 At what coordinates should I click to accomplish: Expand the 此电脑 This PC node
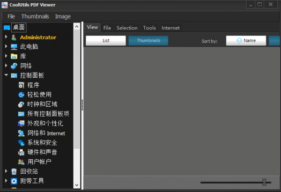[6, 47]
